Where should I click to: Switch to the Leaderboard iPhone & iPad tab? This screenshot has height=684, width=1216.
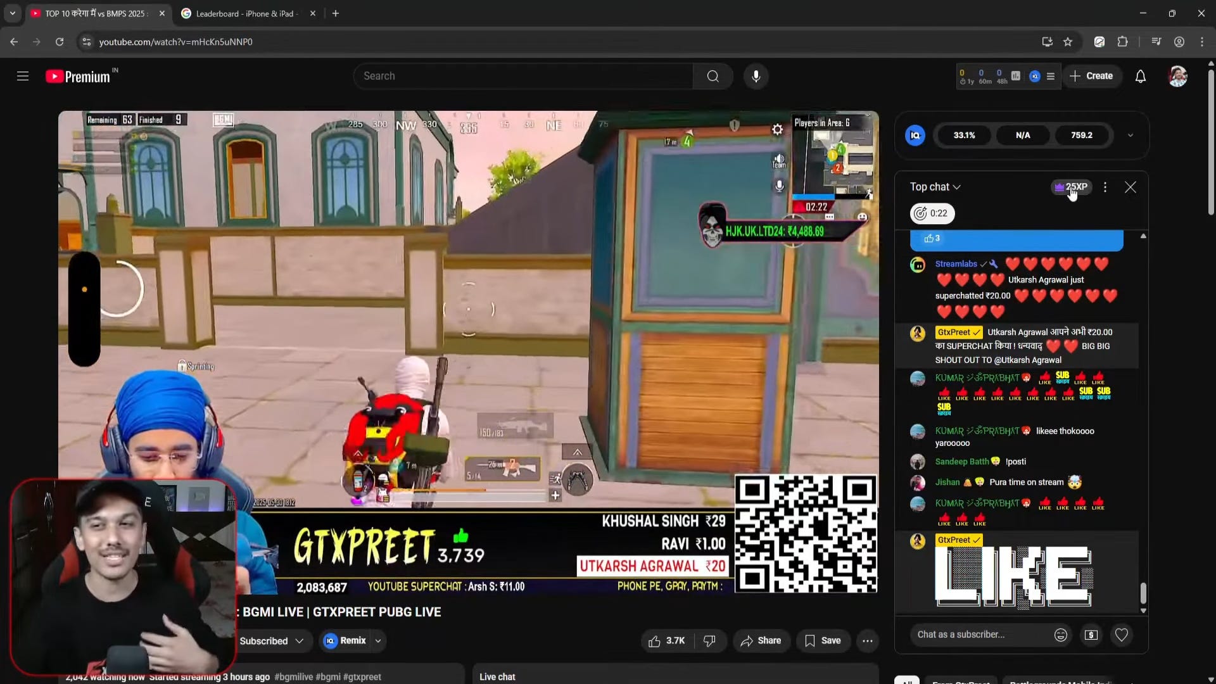click(247, 13)
